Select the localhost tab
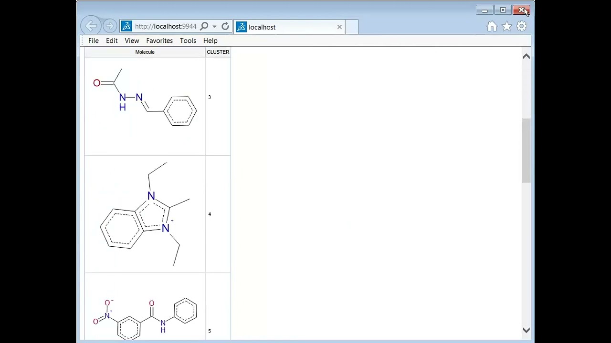611x343 pixels. (x=289, y=27)
